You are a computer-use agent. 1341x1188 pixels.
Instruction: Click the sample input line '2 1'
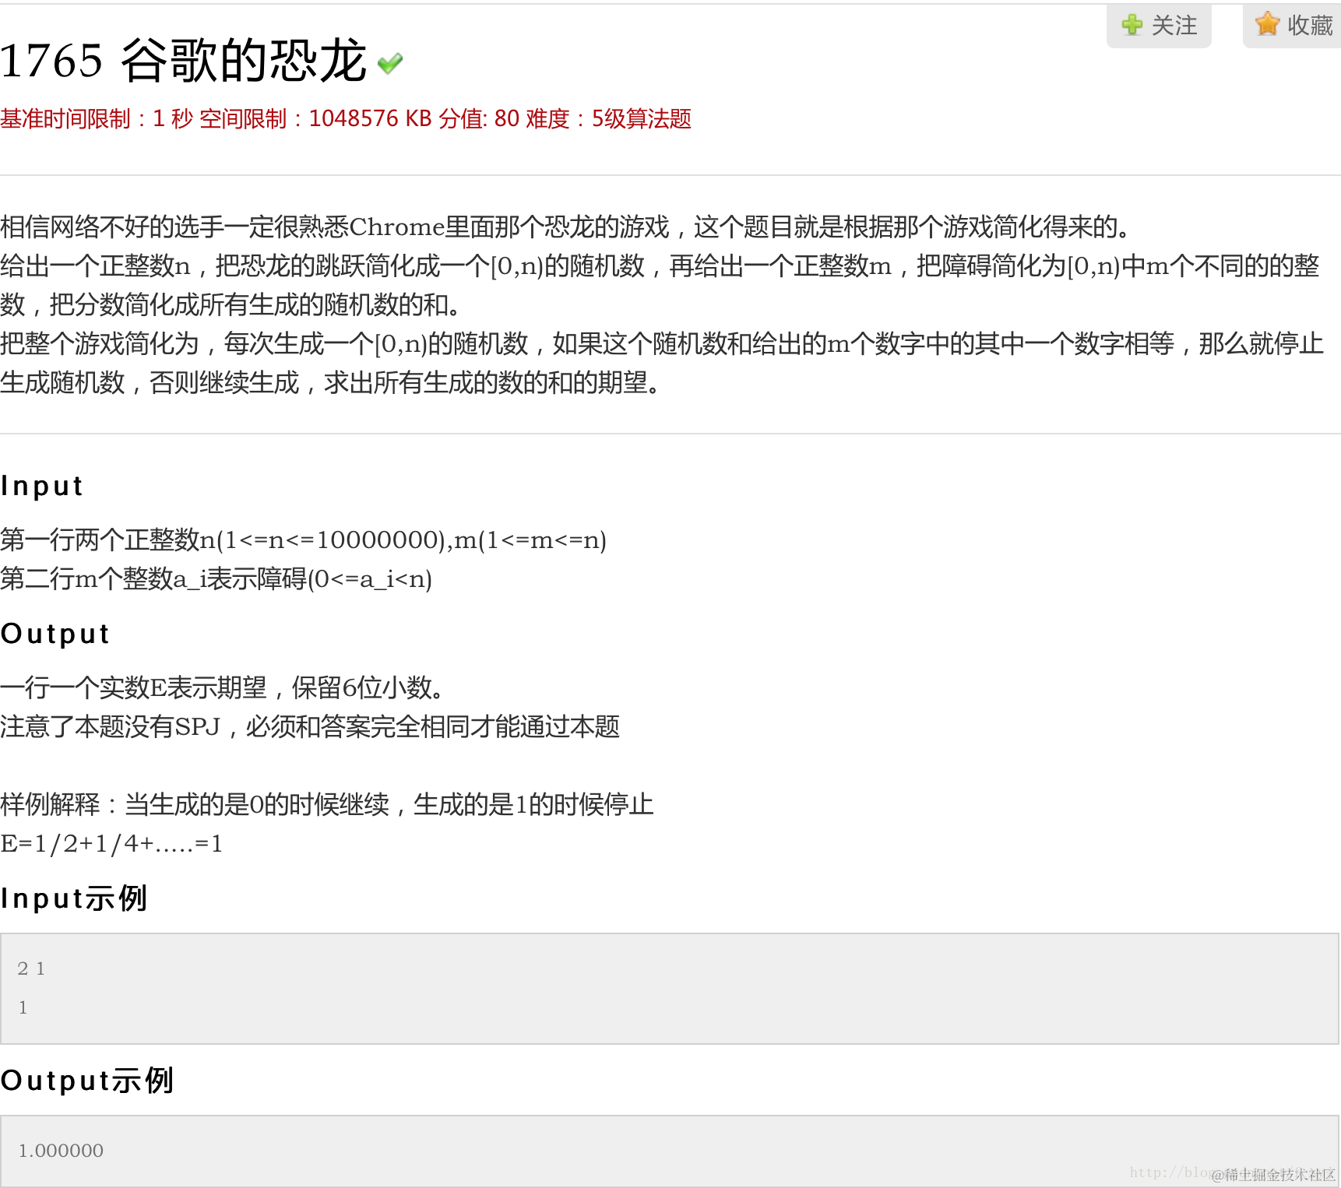pos(31,968)
